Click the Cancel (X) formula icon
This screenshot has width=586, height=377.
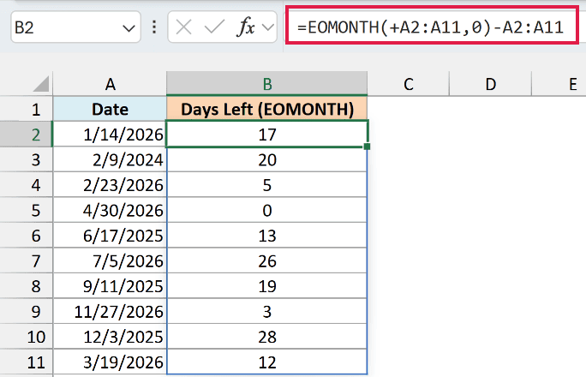(x=183, y=27)
